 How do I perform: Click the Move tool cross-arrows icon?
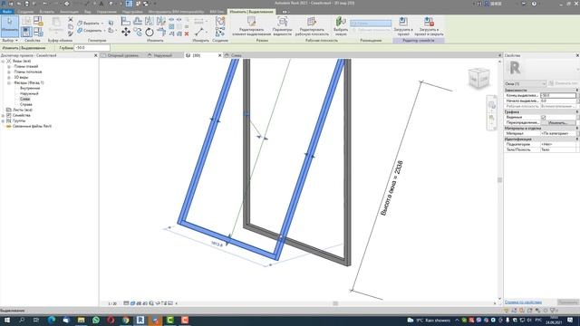pos(126,33)
